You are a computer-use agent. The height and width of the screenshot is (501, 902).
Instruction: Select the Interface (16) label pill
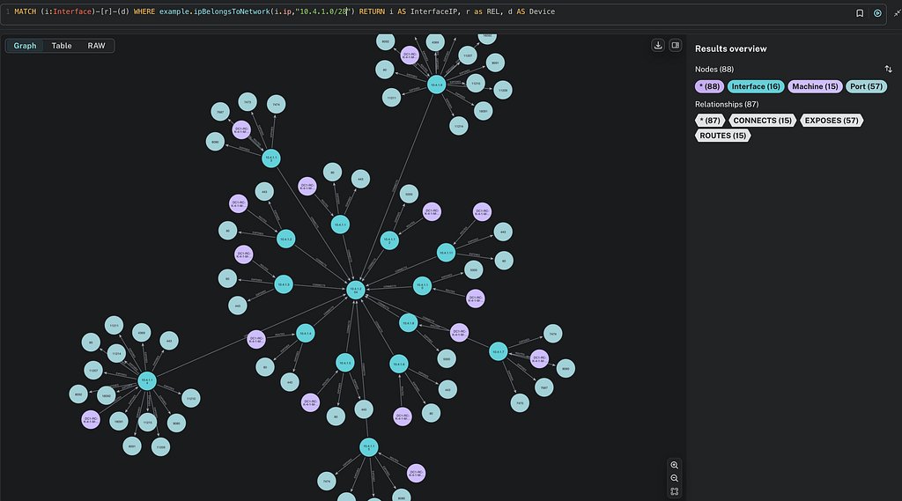756,86
